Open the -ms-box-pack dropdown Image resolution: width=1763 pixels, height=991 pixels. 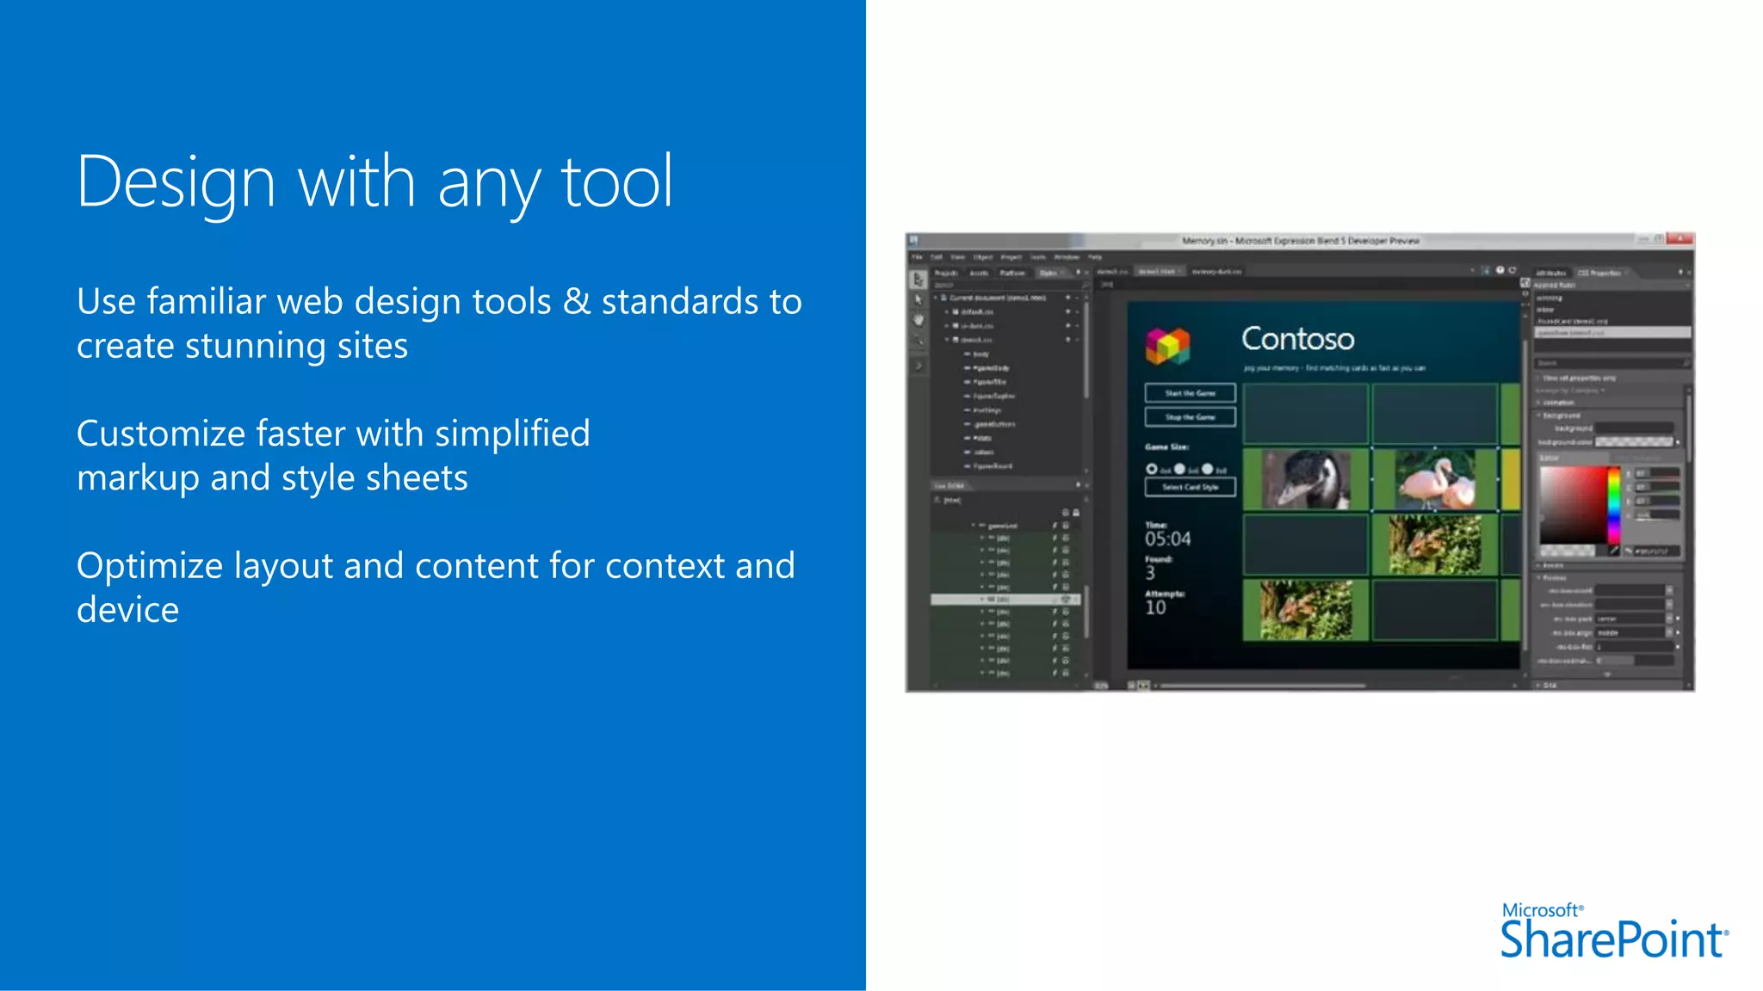tap(1669, 619)
